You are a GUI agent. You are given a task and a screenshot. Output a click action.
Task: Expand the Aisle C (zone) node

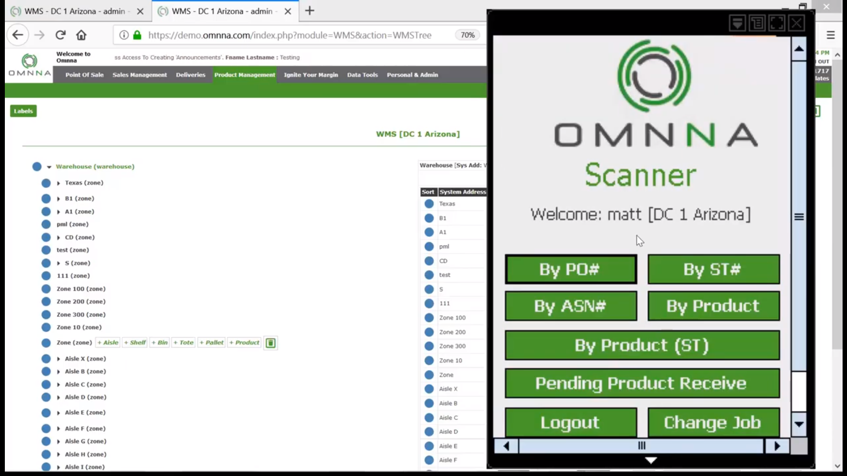58,385
